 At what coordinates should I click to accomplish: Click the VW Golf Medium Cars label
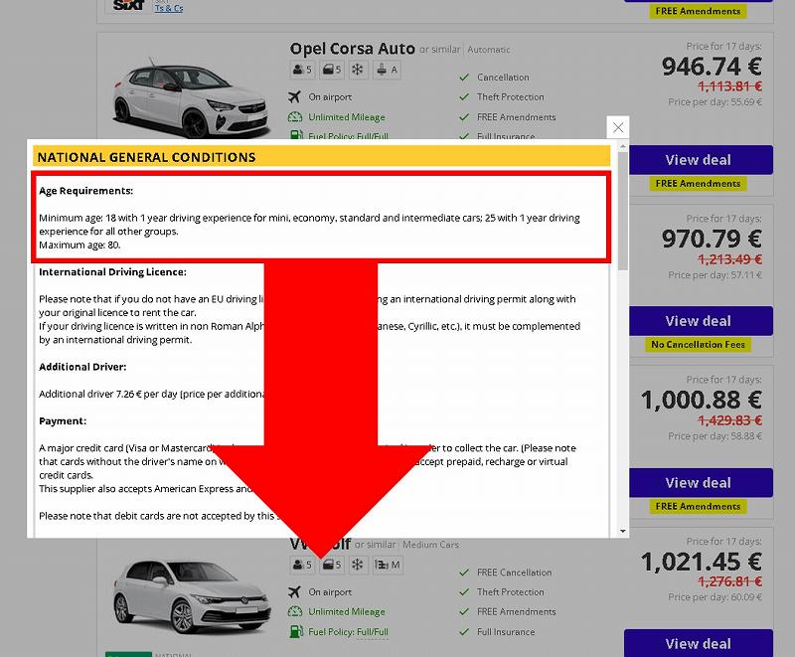point(430,545)
